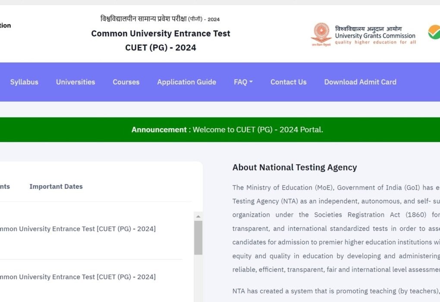The height and width of the screenshot is (302, 440).
Task: Expand the FAQ dropdown menu
Action: (x=243, y=82)
